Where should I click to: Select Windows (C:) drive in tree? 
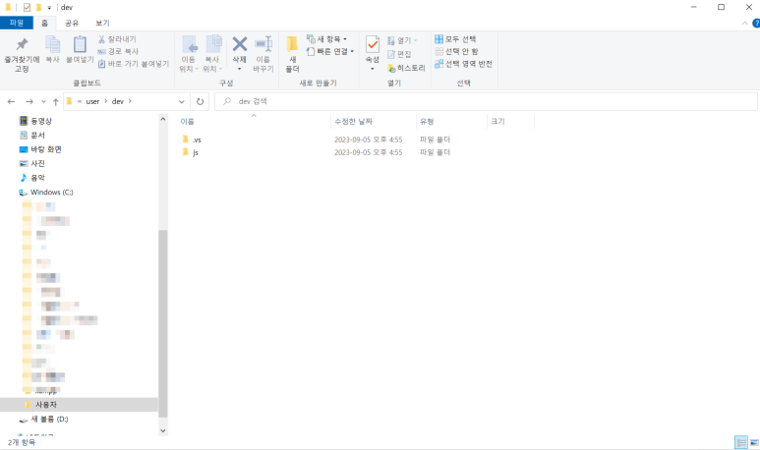pyautogui.click(x=46, y=193)
